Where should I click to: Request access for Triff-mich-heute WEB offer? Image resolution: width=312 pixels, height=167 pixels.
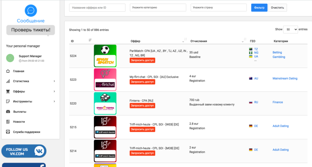point(142,130)
